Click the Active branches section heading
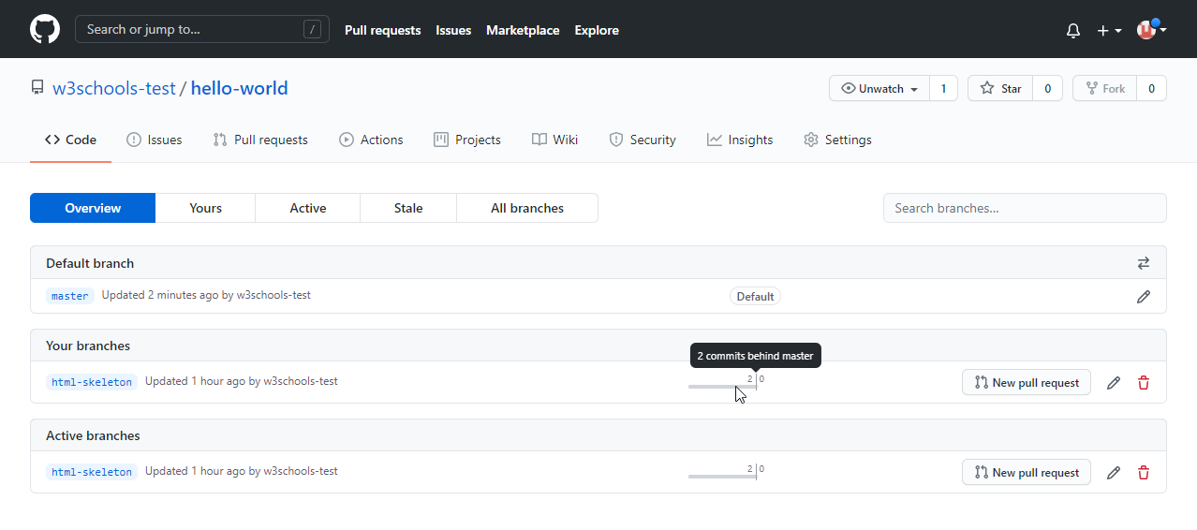1197x530 pixels. pos(93,435)
